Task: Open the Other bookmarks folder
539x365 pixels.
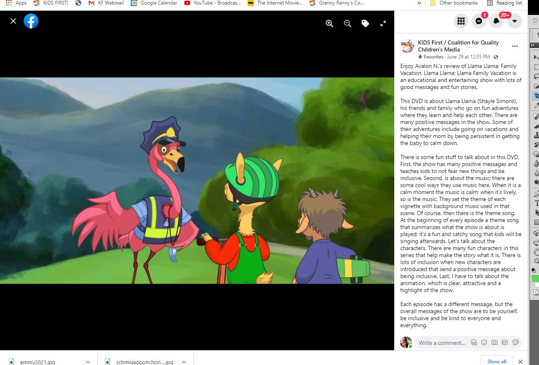Action: [454, 3]
